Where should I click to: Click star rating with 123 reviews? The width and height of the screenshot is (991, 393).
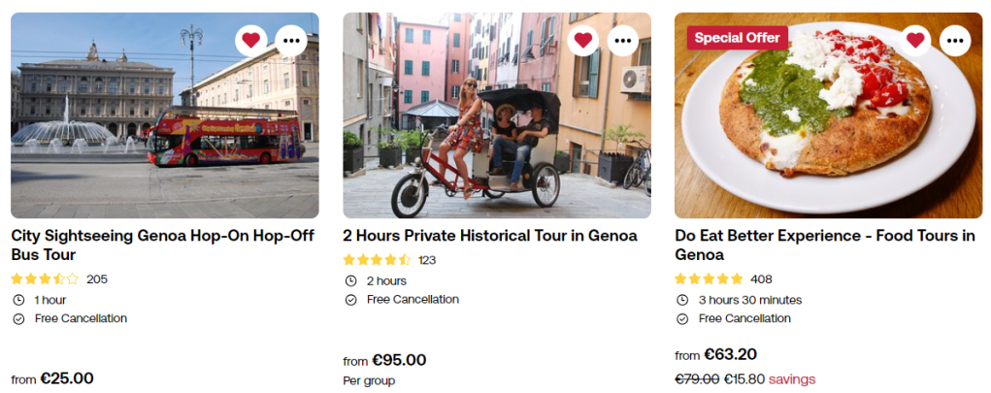coord(377,260)
